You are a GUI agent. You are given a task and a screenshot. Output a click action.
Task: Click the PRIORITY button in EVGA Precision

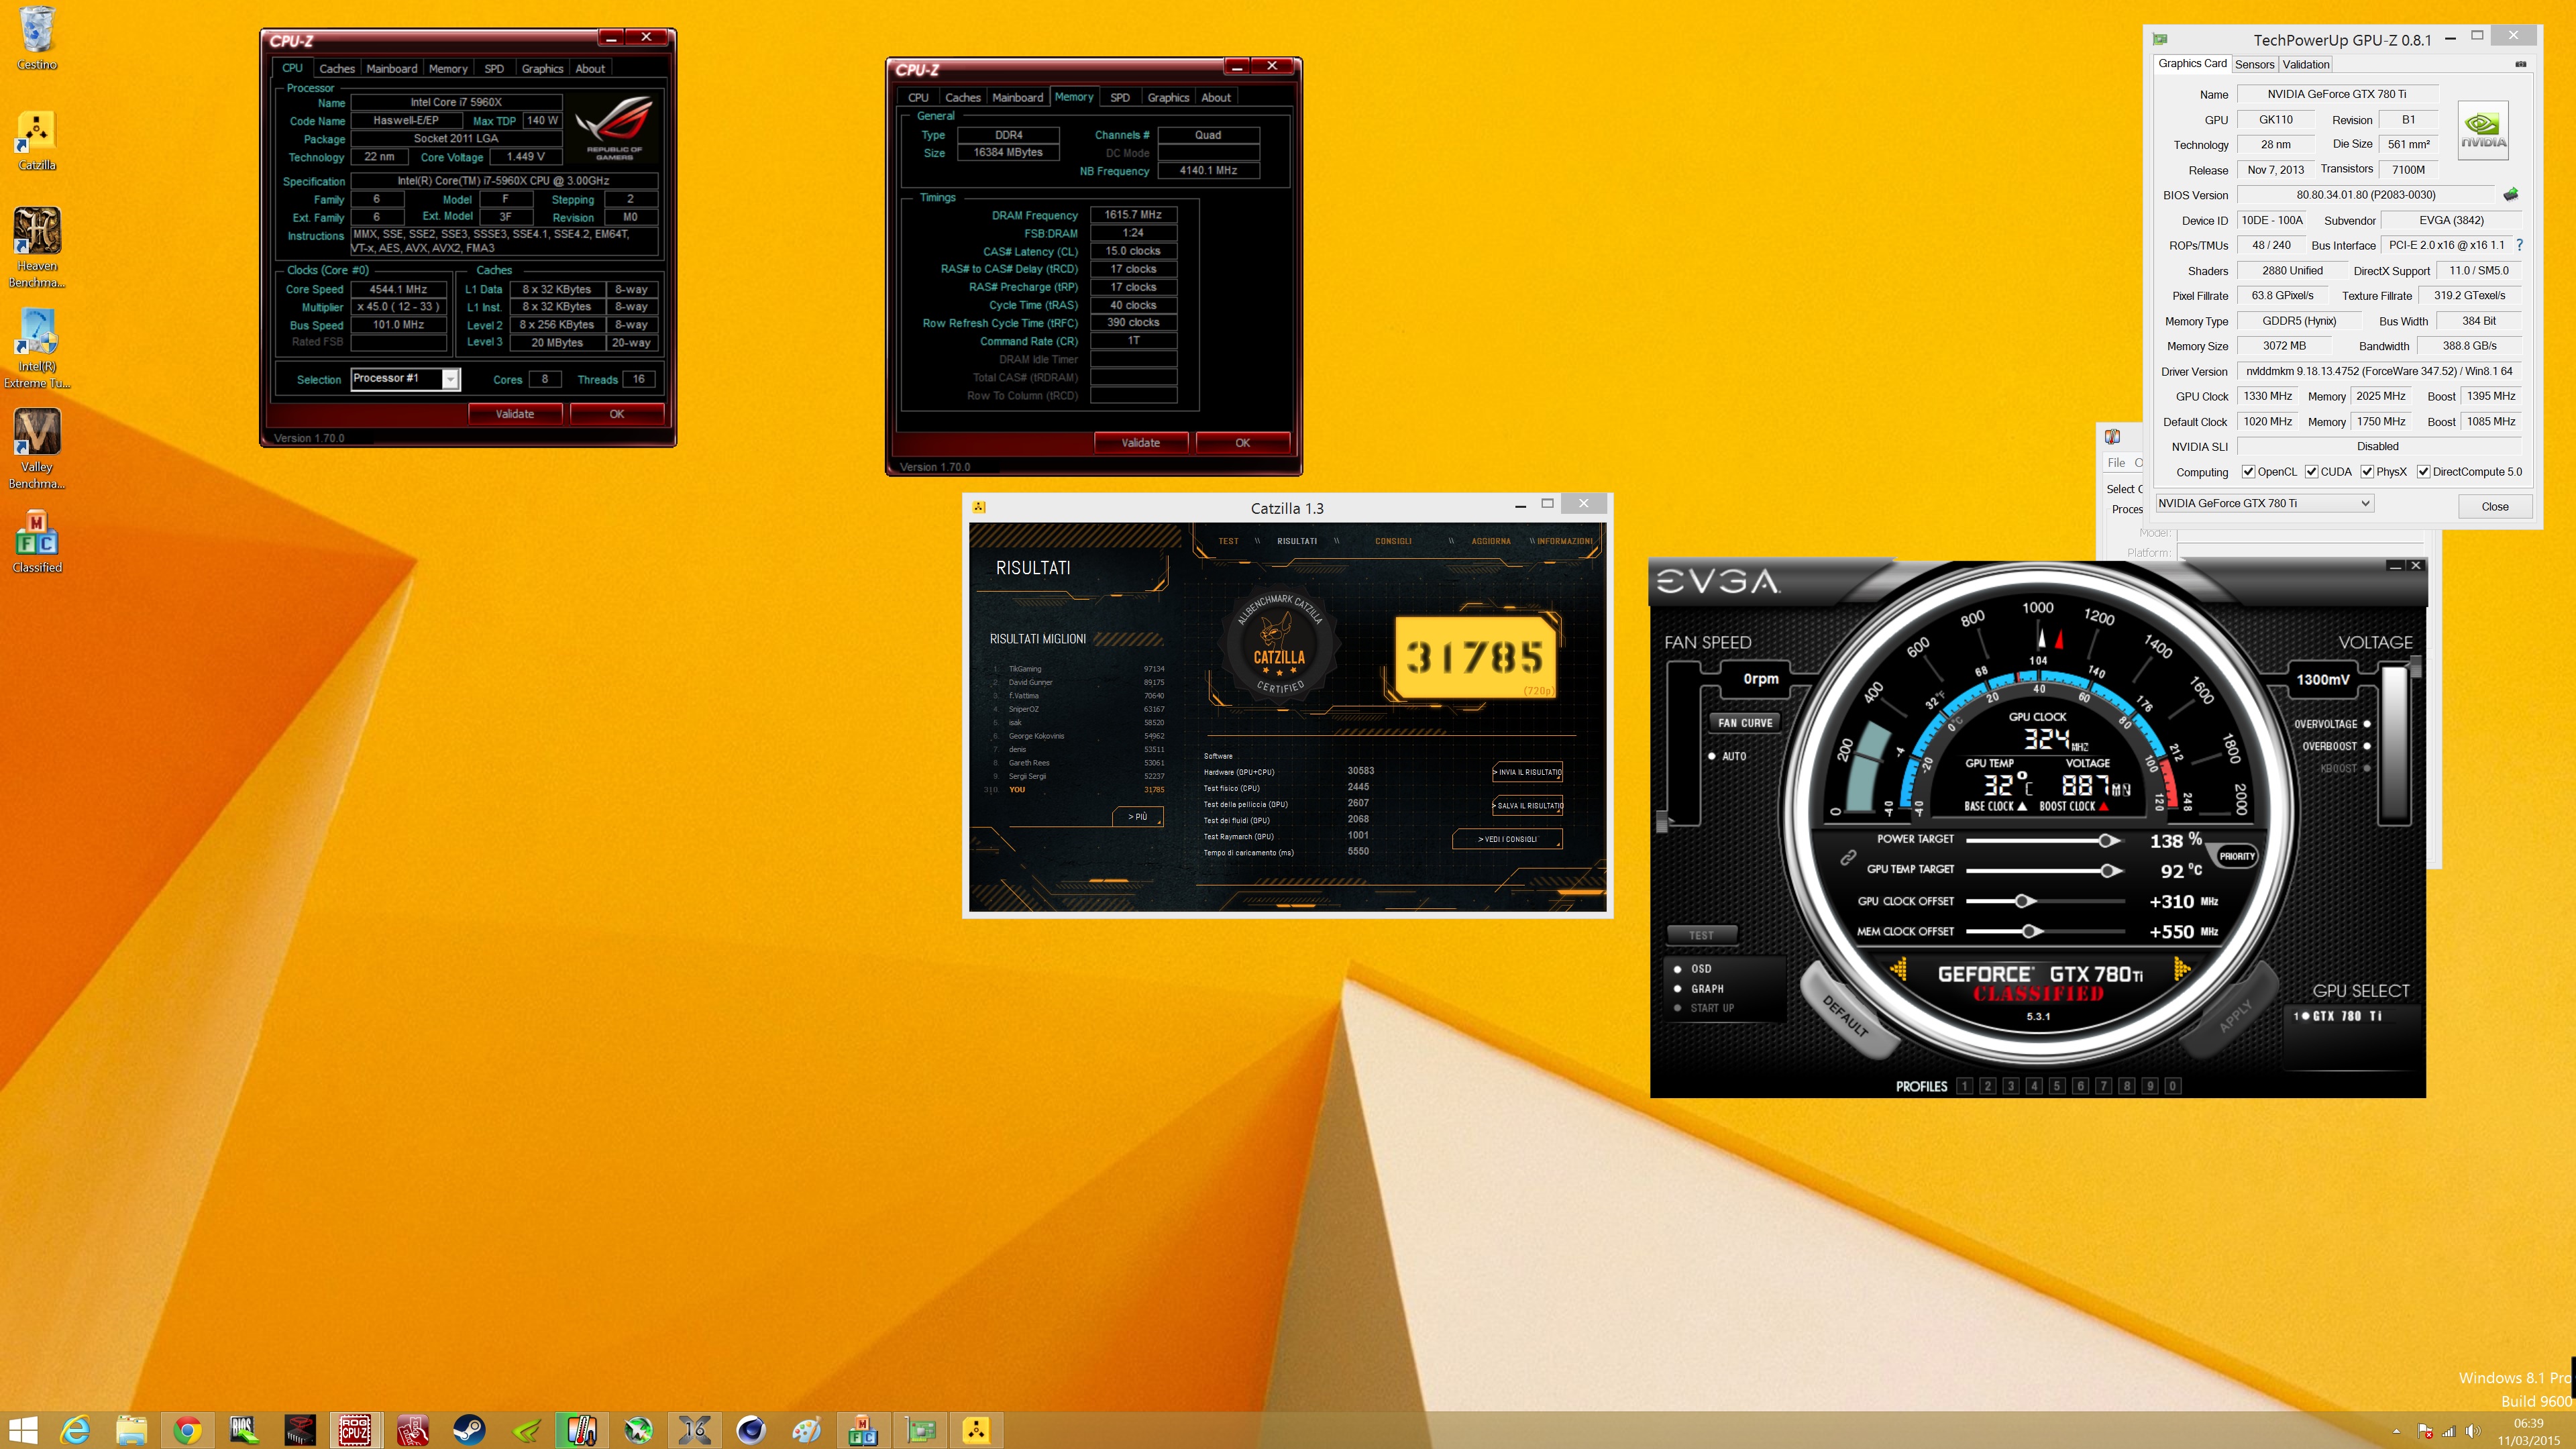click(2237, 856)
